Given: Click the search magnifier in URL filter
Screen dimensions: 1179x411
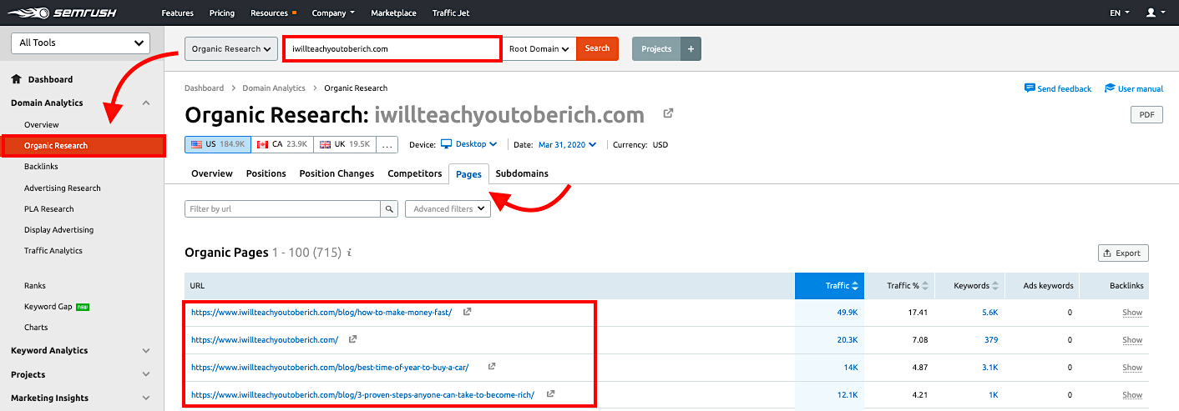Looking at the screenshot, I should tap(389, 209).
